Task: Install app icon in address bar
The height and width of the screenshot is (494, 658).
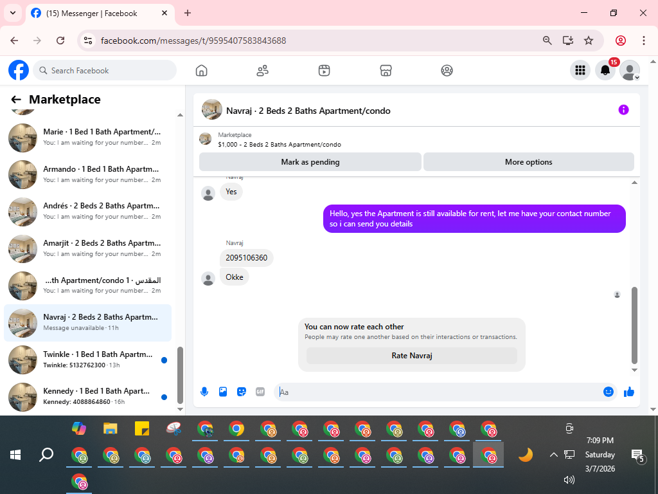Action: pos(568,41)
